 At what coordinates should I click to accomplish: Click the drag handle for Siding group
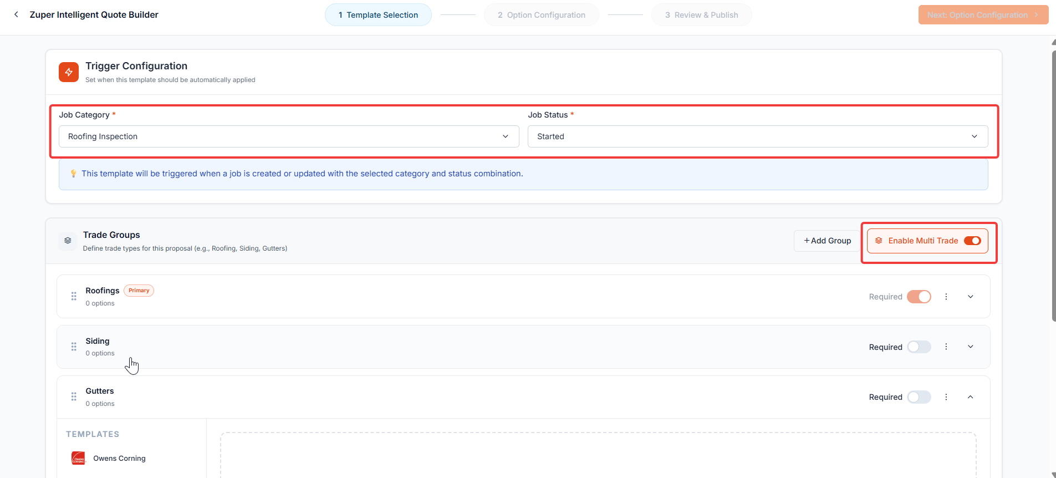click(x=74, y=347)
